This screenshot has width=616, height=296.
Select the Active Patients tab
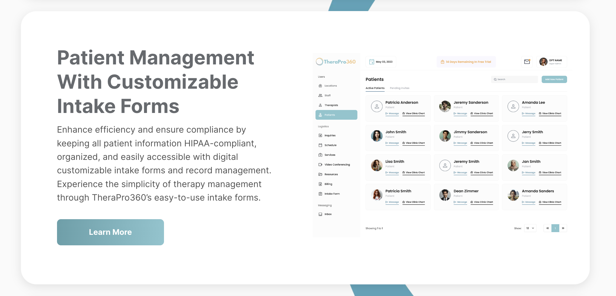point(375,88)
